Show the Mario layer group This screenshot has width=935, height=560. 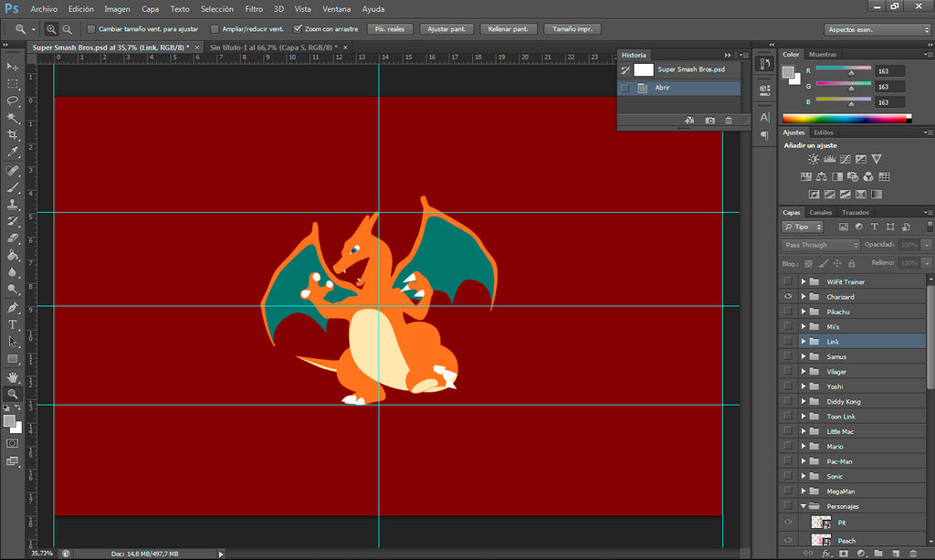coord(788,446)
